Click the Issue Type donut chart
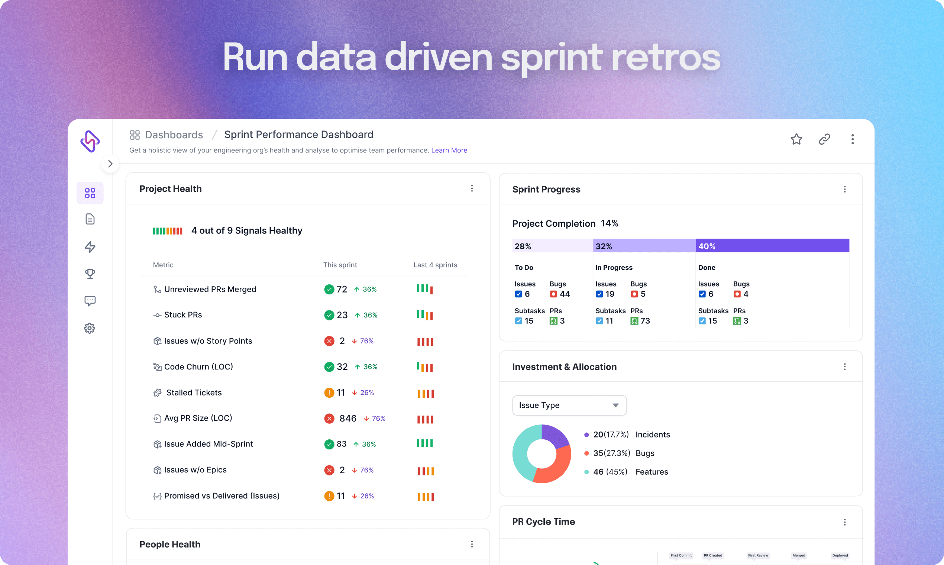The image size is (944, 565). tap(541, 454)
